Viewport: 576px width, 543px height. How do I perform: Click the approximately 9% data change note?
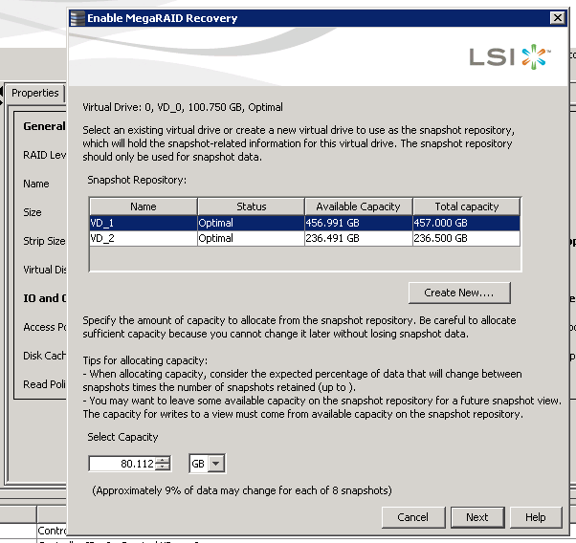click(x=242, y=490)
